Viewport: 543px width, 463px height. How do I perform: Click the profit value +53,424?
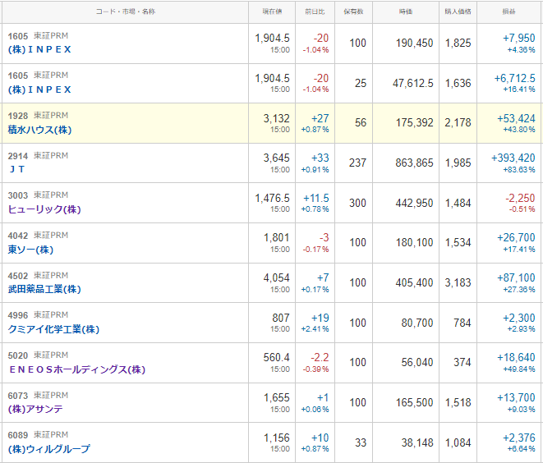pos(516,119)
